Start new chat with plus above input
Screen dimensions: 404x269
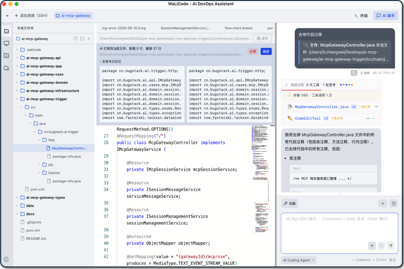tap(383, 203)
